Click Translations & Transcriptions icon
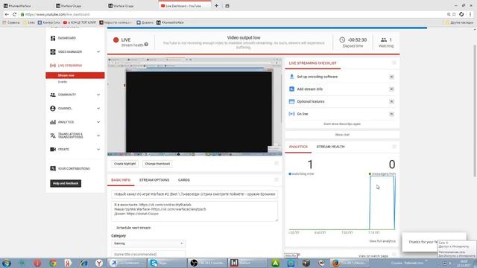Viewport: 477px width, 268px height. coord(53,135)
